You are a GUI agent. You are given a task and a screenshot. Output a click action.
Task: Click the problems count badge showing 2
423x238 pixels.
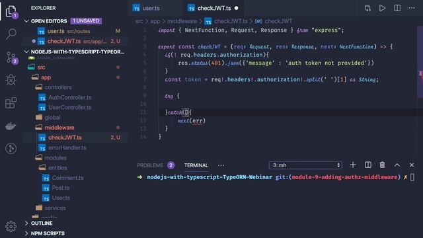click(171, 165)
